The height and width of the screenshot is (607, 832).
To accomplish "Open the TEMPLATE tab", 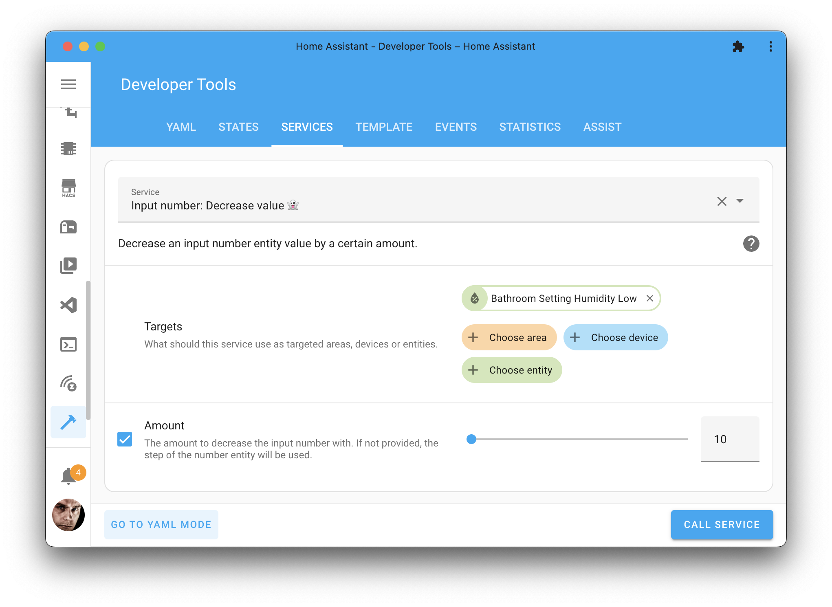I will tap(383, 127).
